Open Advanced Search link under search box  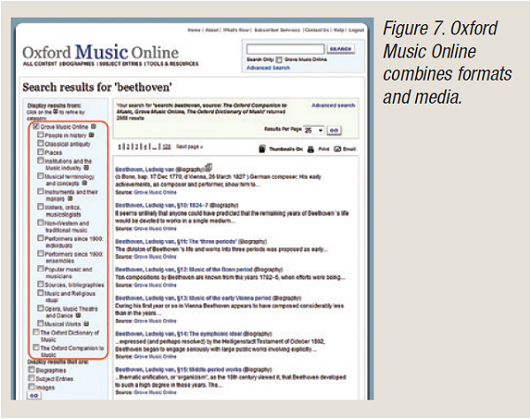[x=268, y=68]
